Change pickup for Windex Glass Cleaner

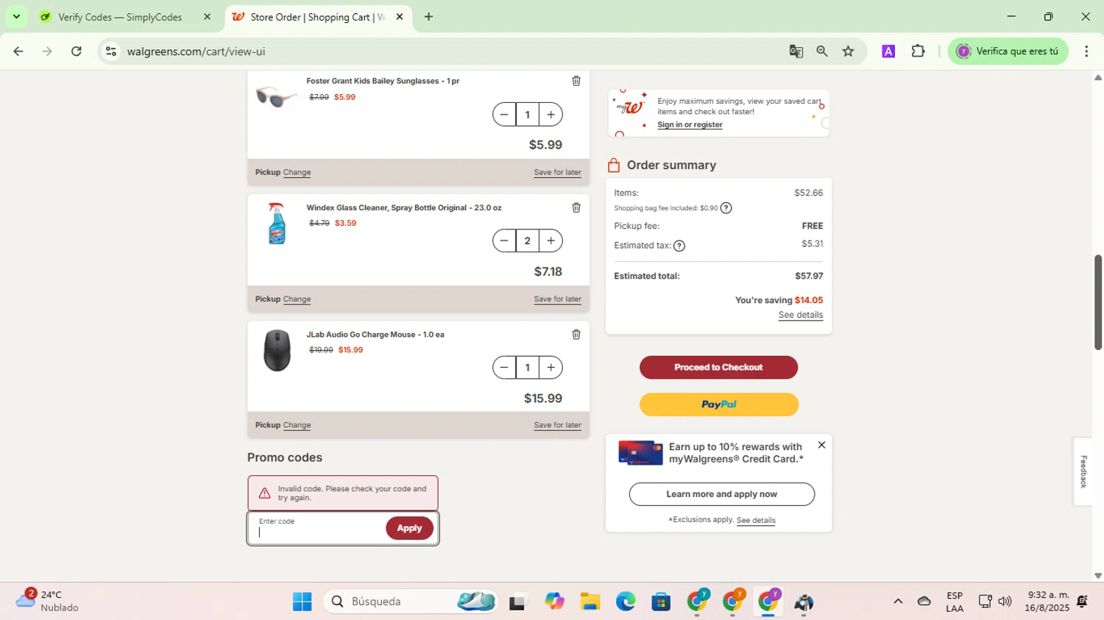click(x=297, y=299)
